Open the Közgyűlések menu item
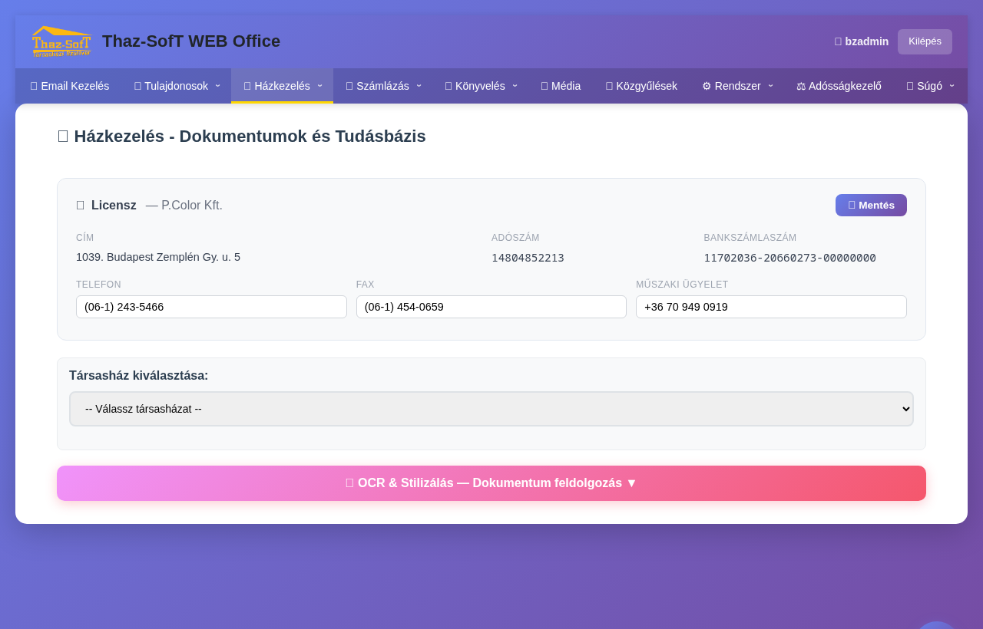The width and height of the screenshot is (983, 629). point(641,86)
